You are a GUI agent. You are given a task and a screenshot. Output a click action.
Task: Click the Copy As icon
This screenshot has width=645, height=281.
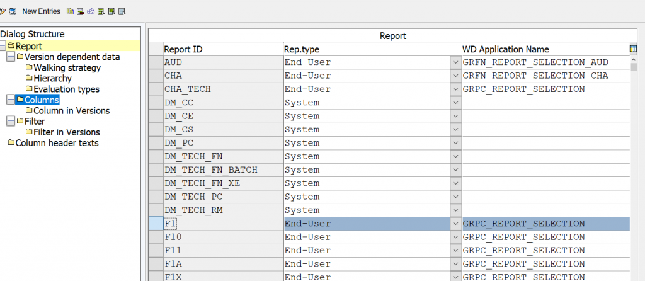[x=71, y=11]
